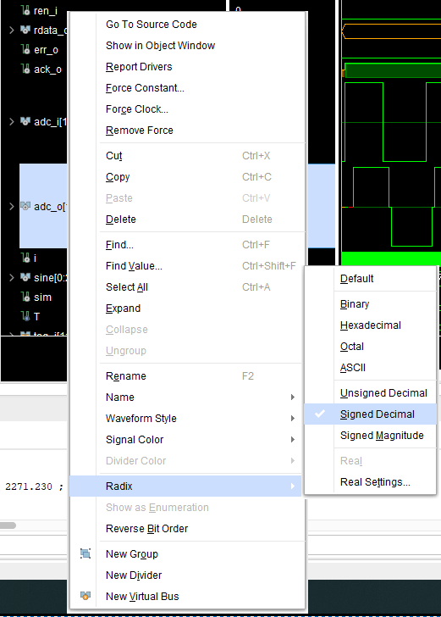Open the Find... dialog

(x=186, y=245)
